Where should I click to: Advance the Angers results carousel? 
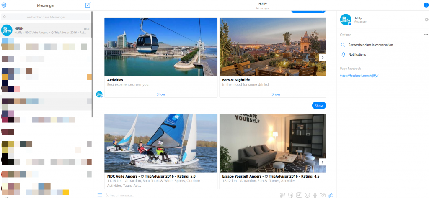tap(323, 162)
